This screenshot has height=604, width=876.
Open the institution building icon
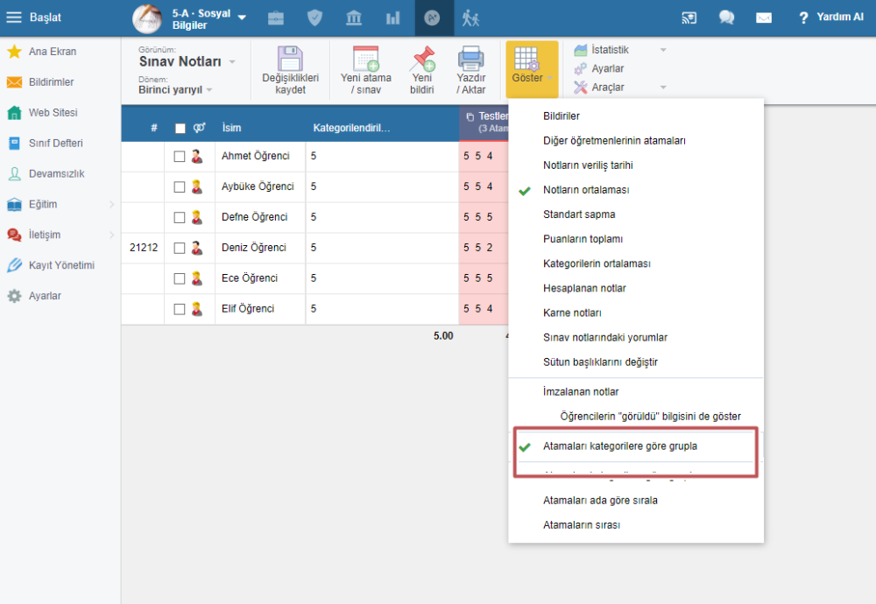coord(354,18)
